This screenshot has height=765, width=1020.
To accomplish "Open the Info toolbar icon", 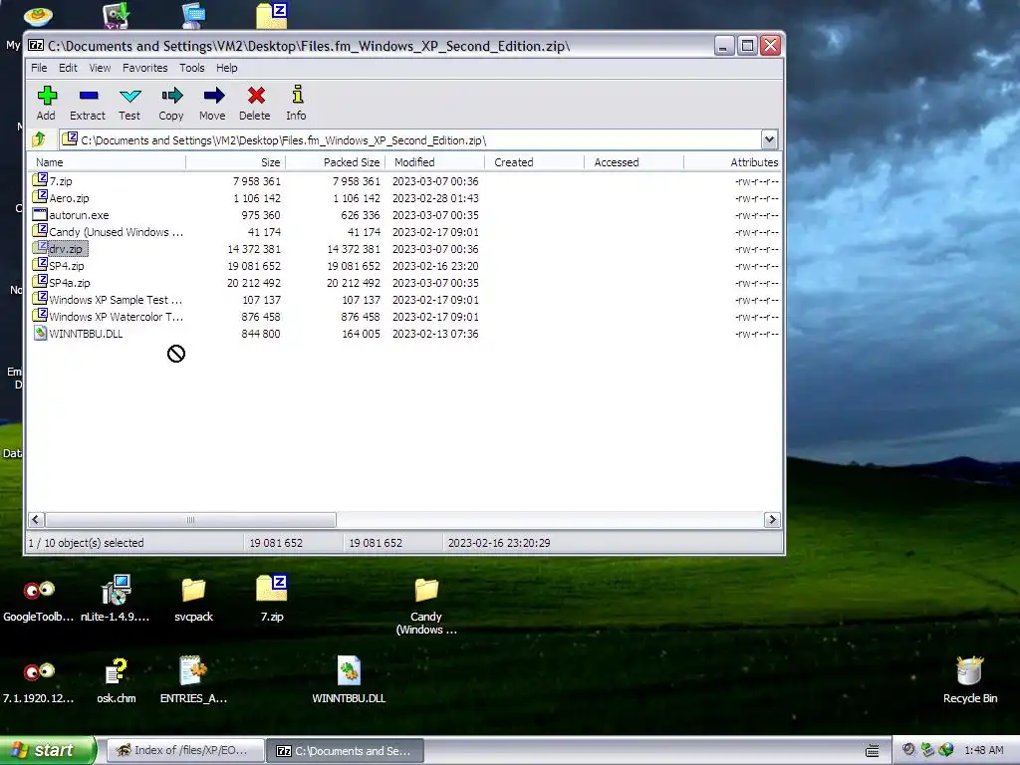I will 297,95.
